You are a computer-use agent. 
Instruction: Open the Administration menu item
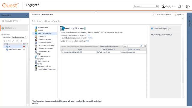click(43, 27)
